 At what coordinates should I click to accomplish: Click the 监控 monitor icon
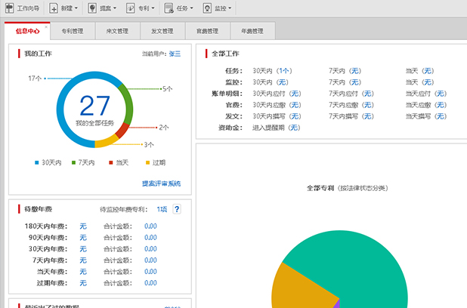[x=208, y=8]
